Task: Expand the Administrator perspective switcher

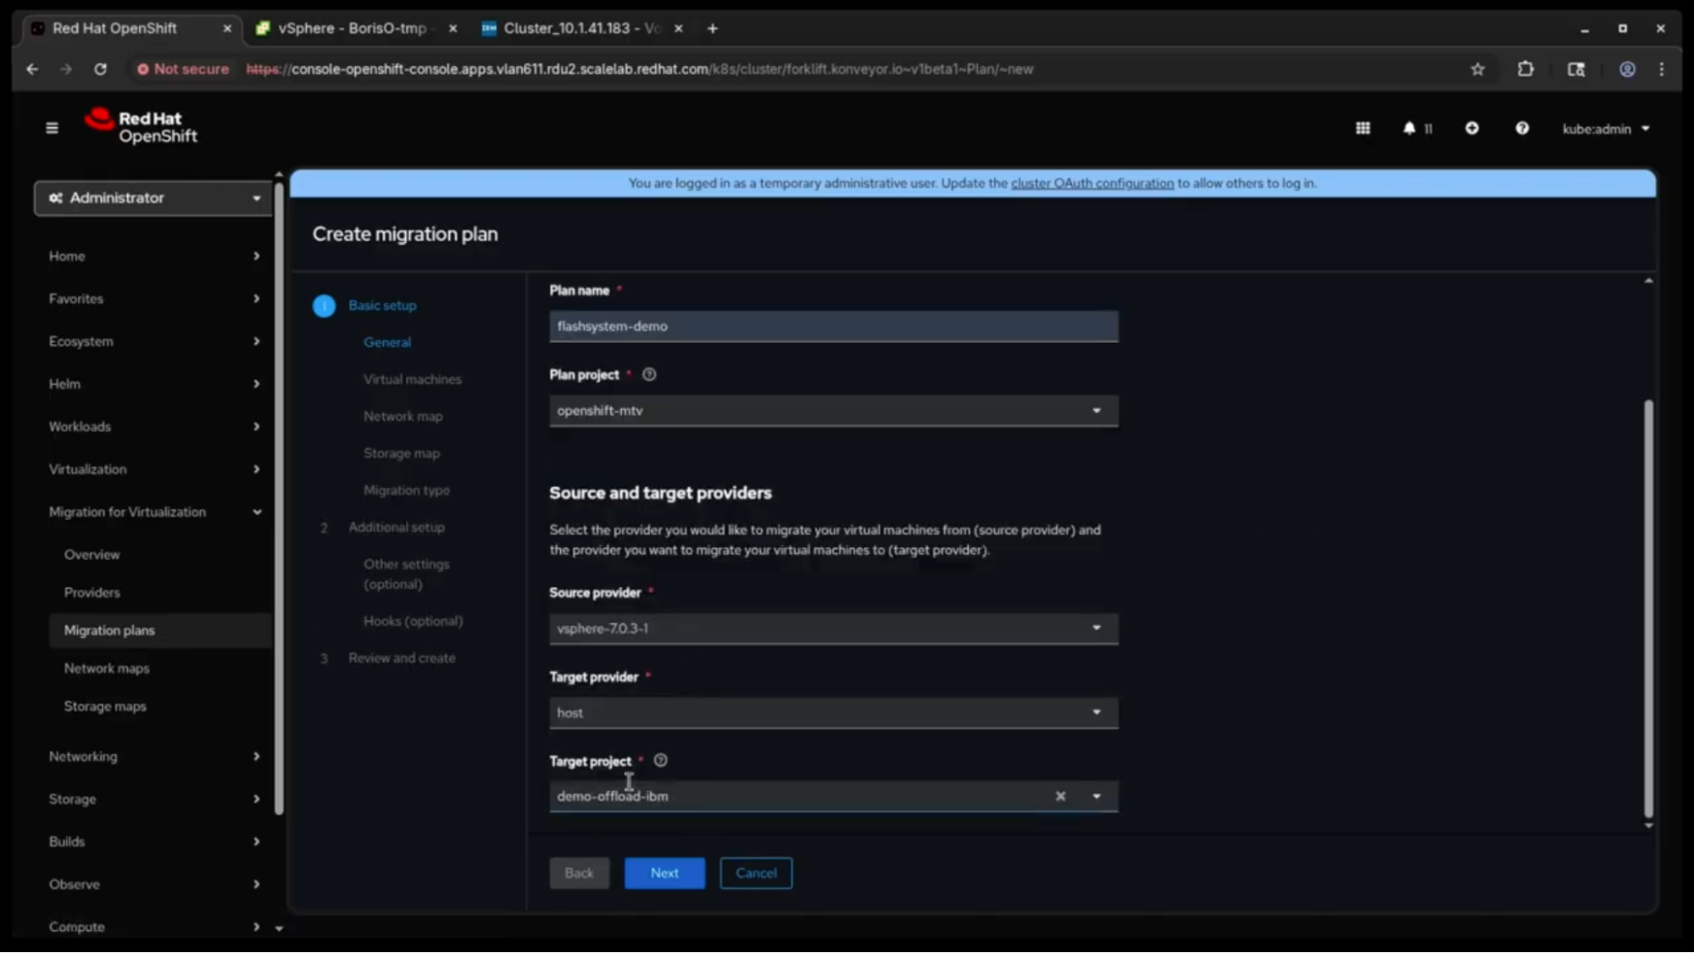Action: pyautogui.click(x=153, y=197)
